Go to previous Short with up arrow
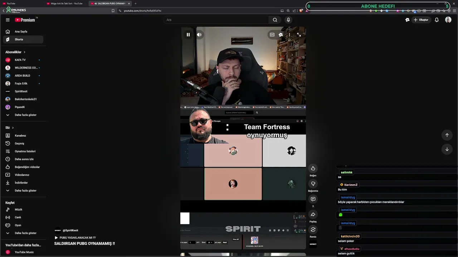 (447, 135)
